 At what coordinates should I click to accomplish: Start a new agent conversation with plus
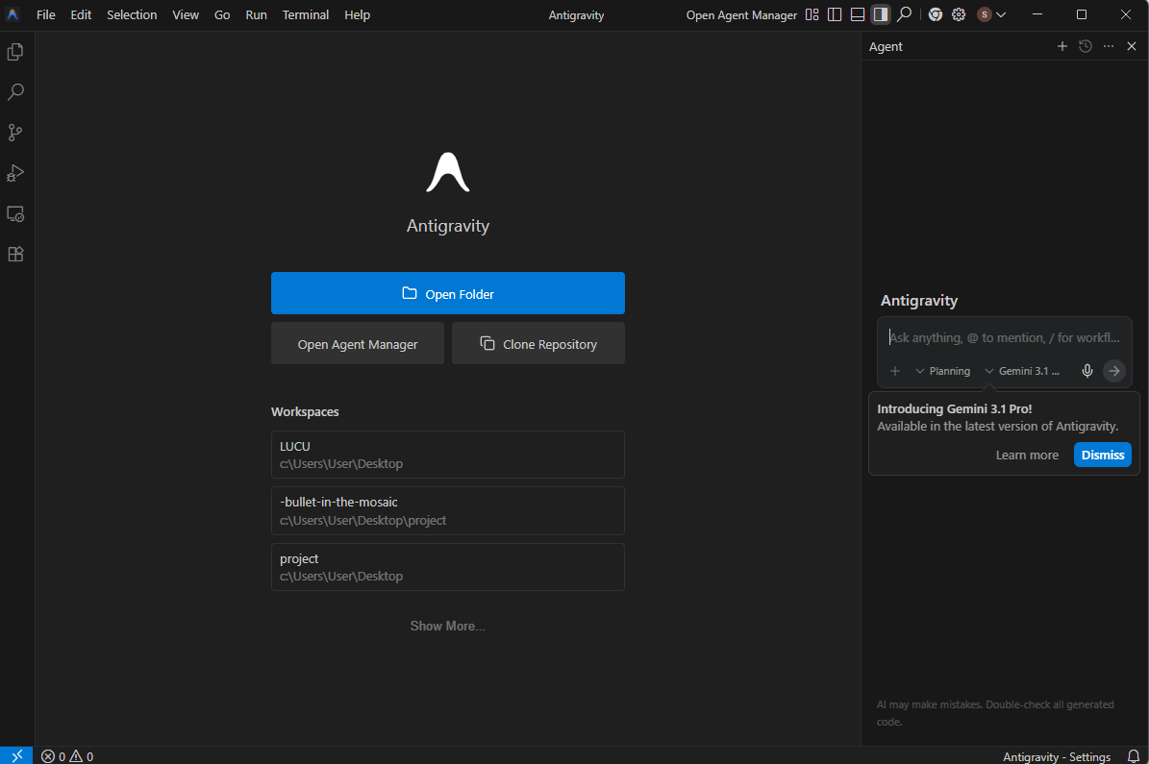1062,46
